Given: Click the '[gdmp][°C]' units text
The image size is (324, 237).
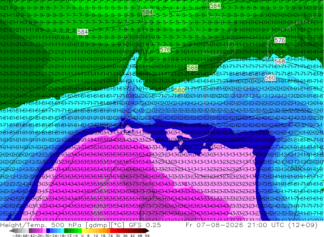Looking at the screenshot, I should point(105,225).
